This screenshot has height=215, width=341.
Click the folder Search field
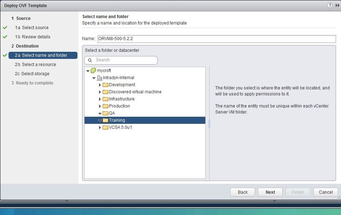tap(121, 60)
